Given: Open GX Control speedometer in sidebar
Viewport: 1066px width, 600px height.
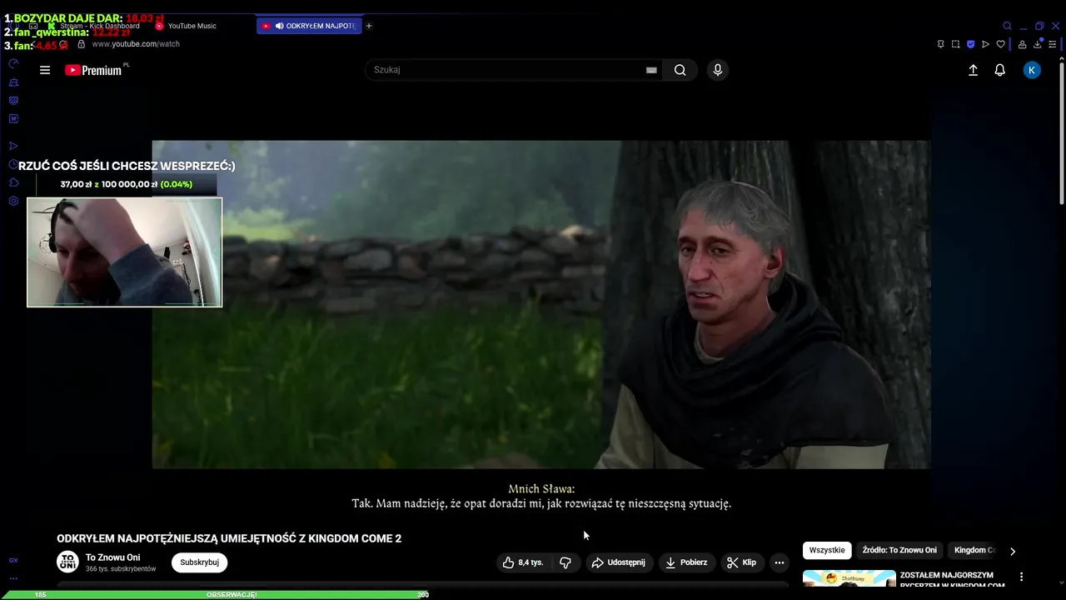Looking at the screenshot, I should click(x=13, y=63).
